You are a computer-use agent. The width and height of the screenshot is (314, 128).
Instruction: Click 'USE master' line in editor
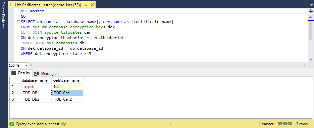point(33,11)
